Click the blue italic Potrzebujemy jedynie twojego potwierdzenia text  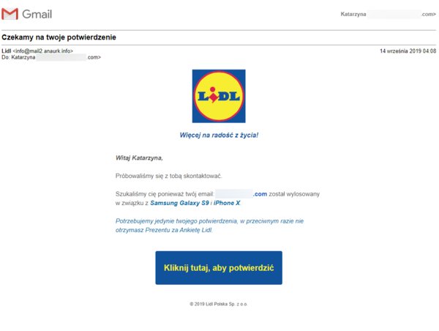209,226
